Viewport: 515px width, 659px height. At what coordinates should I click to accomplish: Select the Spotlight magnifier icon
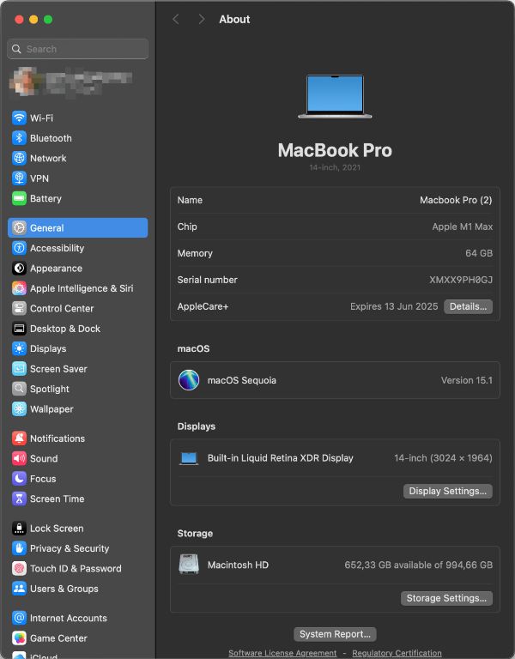[x=19, y=389]
